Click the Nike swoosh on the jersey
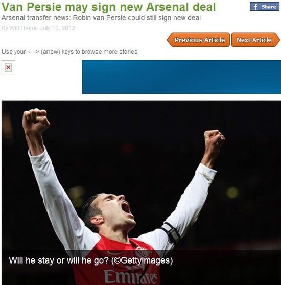Image resolution: width=281 pixels, height=285 pixels. [113, 253]
